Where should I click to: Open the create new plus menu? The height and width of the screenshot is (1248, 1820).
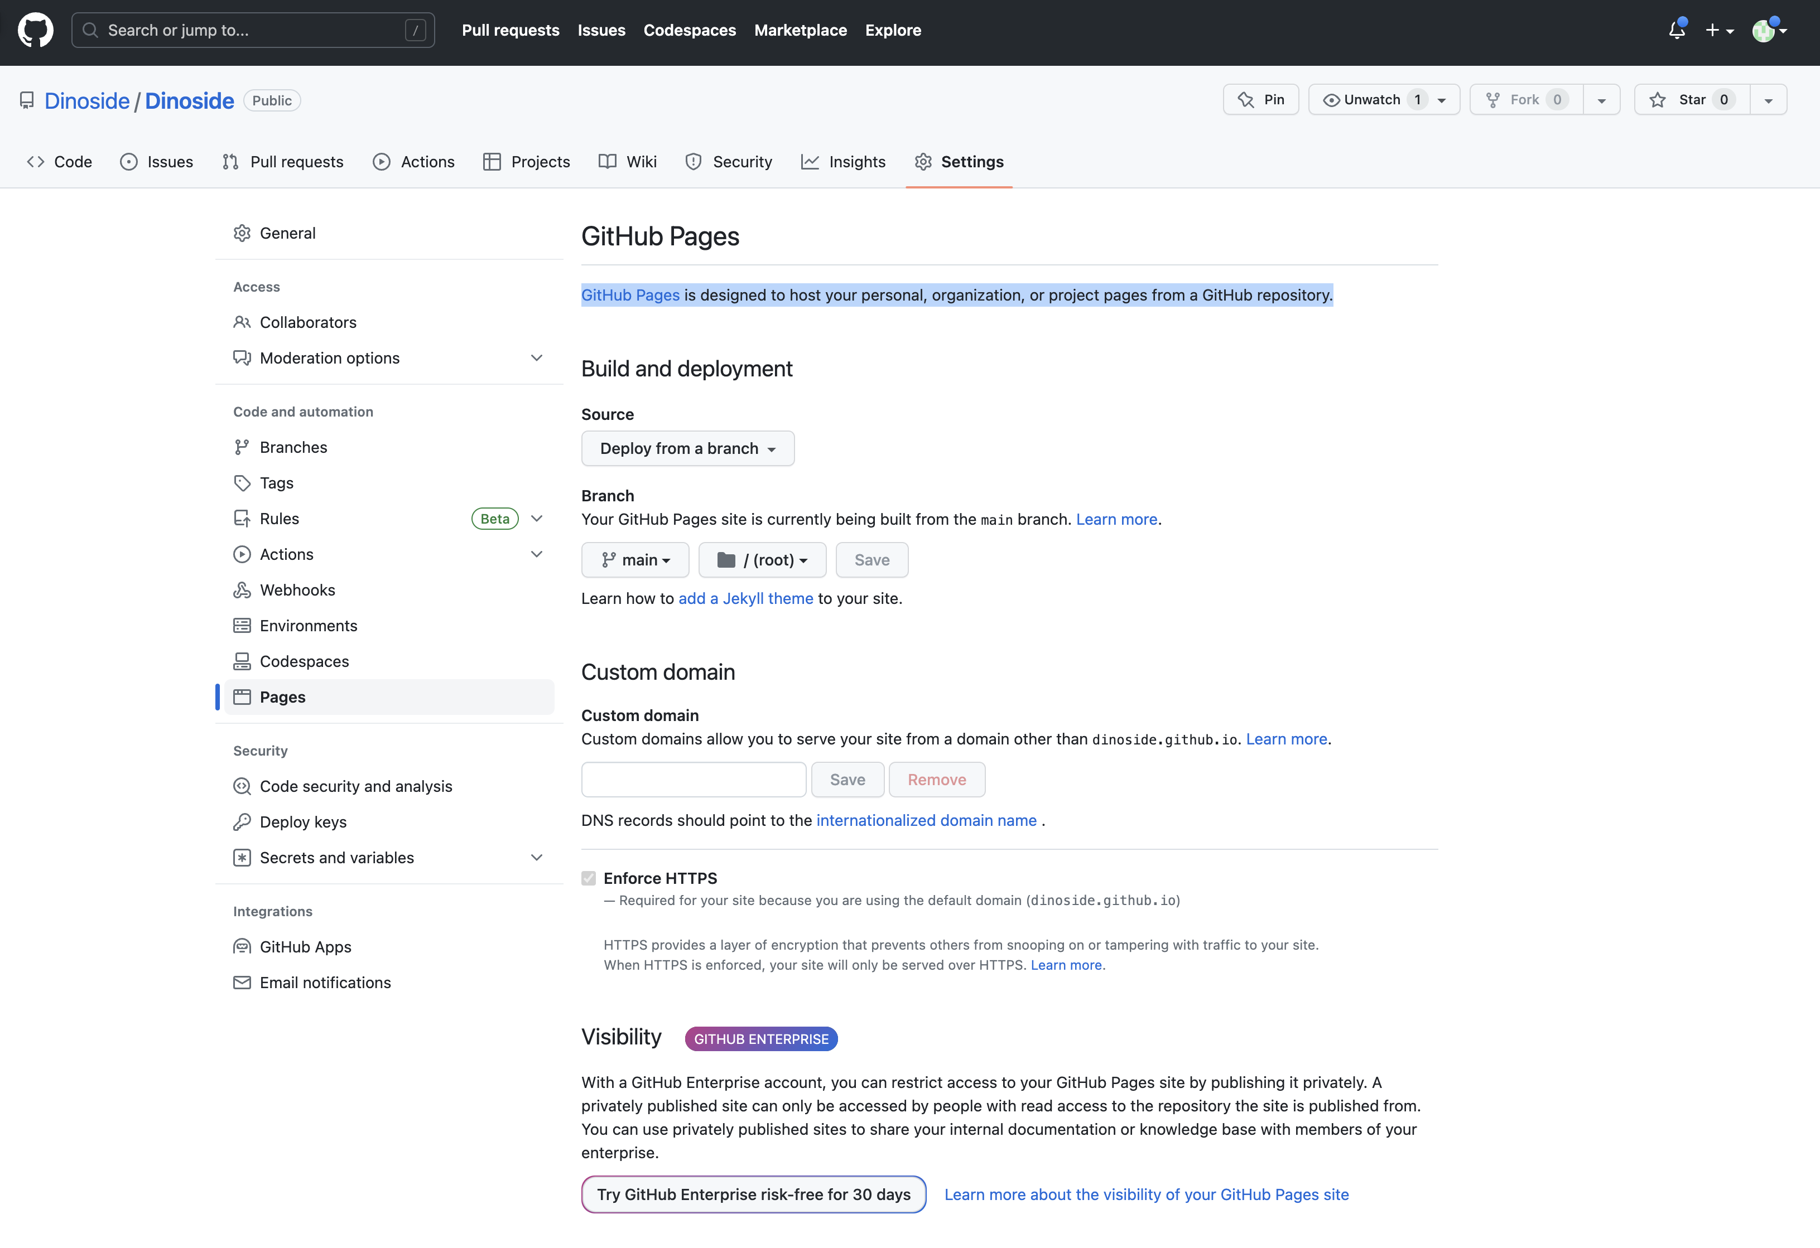pyautogui.click(x=1720, y=31)
